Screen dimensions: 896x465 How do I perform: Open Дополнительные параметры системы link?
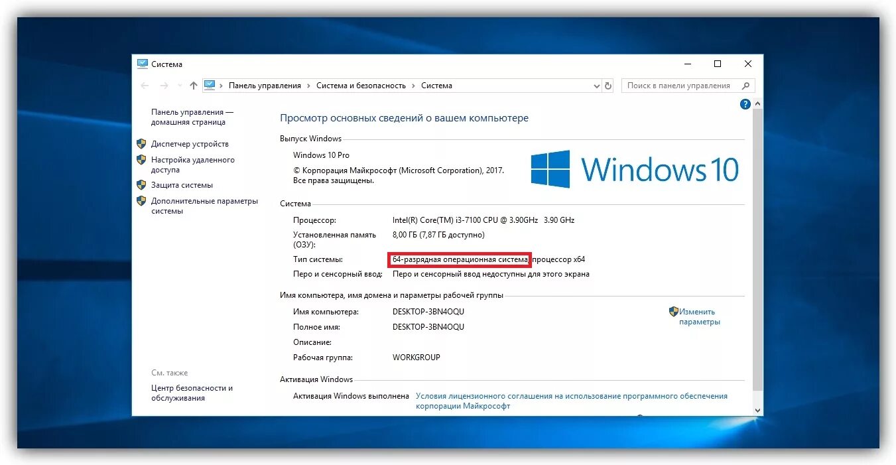coord(204,206)
